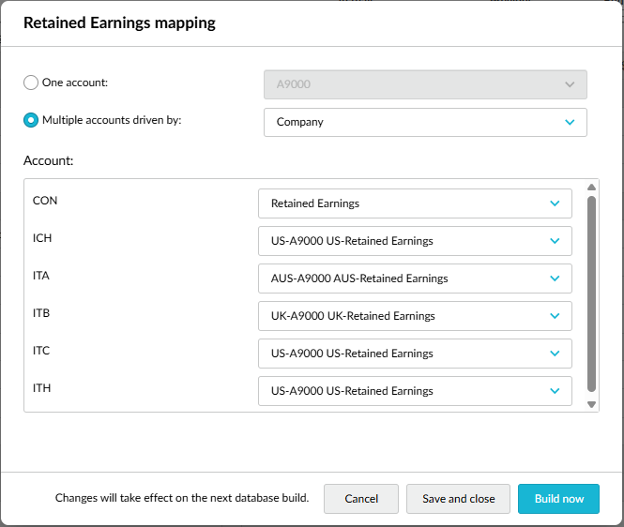This screenshot has height=527, width=624.
Task: Click the scroll up arrow in account list
Action: click(591, 187)
